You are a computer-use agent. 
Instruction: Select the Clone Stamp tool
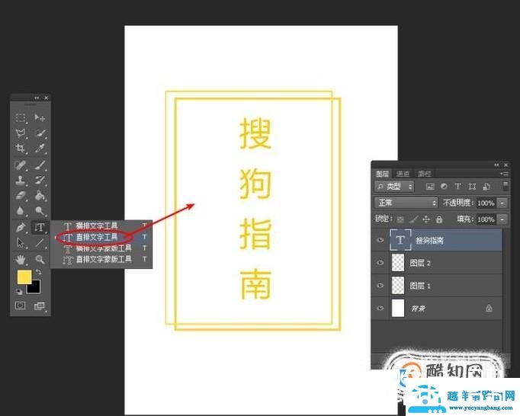(x=21, y=181)
